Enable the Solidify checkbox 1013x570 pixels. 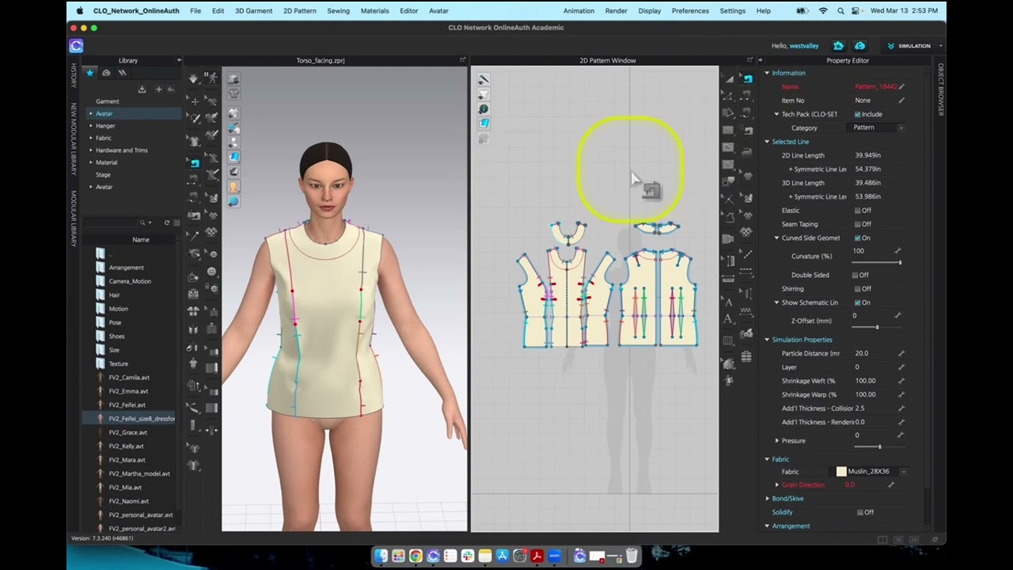pyautogui.click(x=860, y=512)
